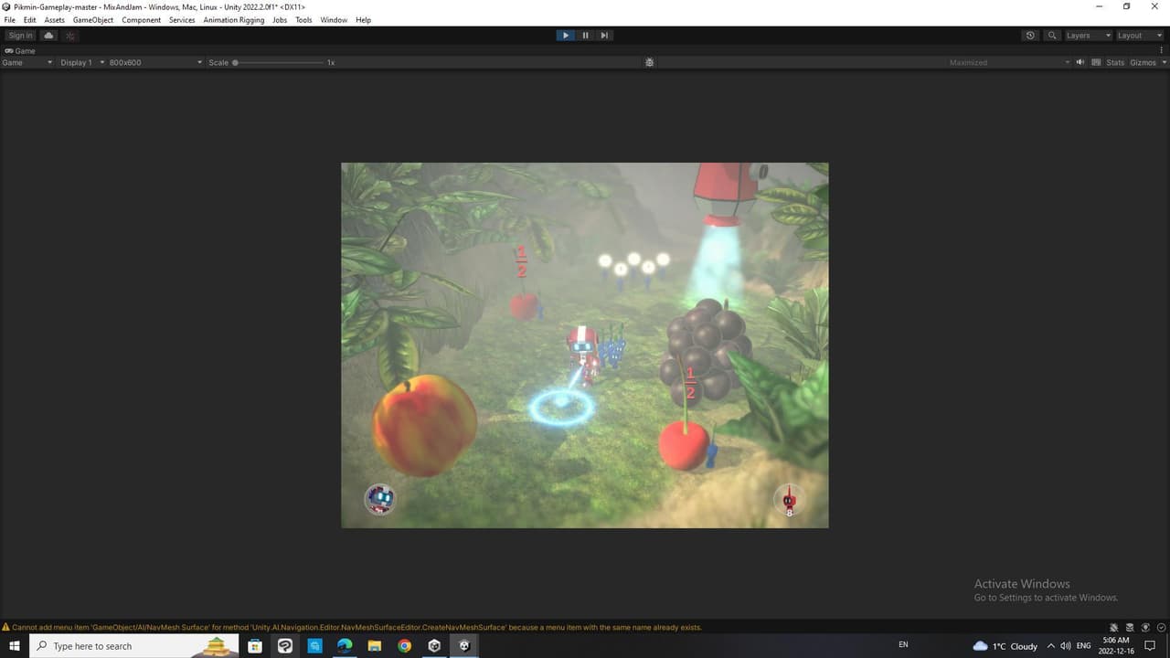Open the Game tab more options menu
Image resolution: width=1170 pixels, height=658 pixels.
(1164, 51)
